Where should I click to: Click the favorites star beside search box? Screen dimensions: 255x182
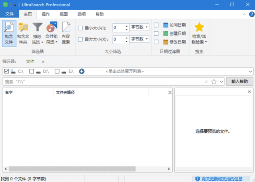[214, 82]
